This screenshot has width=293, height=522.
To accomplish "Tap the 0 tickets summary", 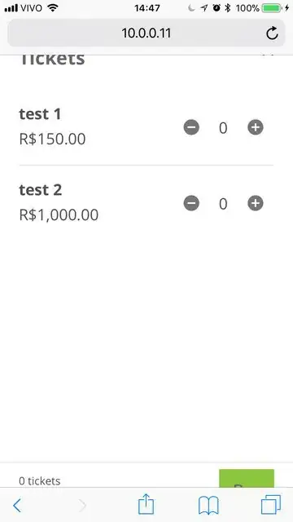I will (x=40, y=481).
